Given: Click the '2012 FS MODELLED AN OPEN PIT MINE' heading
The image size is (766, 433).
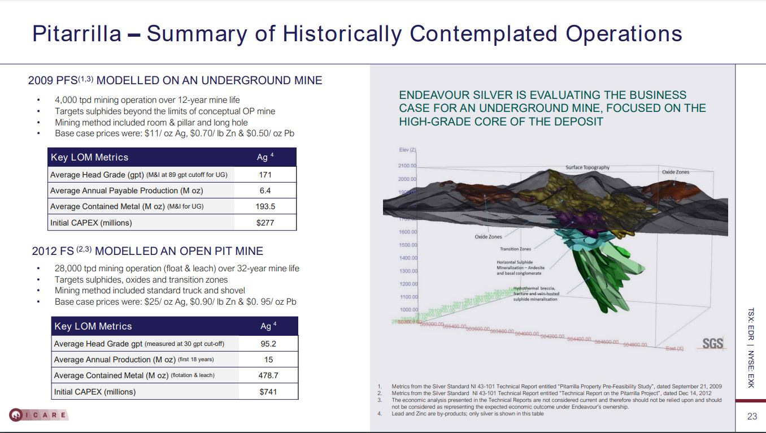Looking at the screenshot, I should (147, 251).
